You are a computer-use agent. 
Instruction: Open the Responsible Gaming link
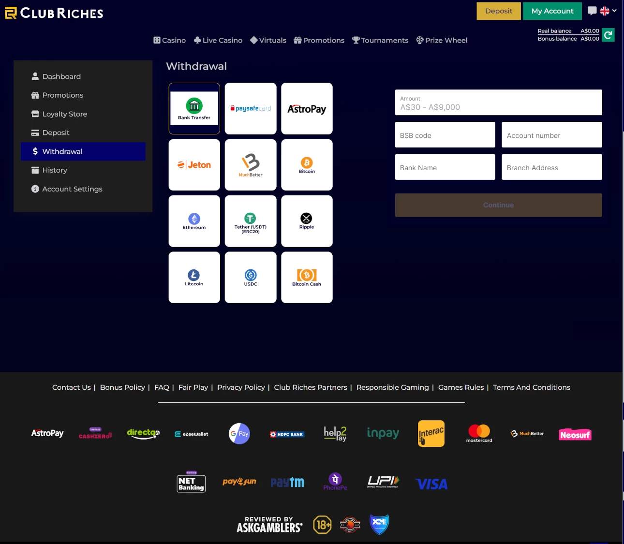point(393,387)
